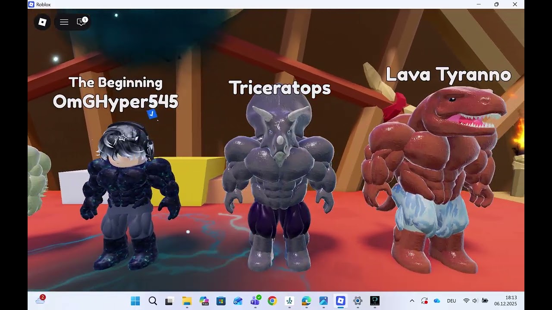
Task: Open Microsoft Store from taskbar
Action: point(221,301)
